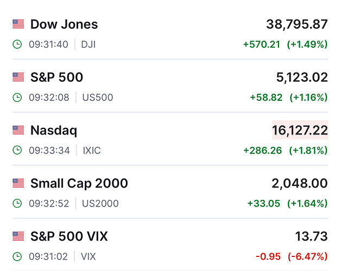
Task: Click the US flag icon beside S&P 500
Action: coord(18,78)
